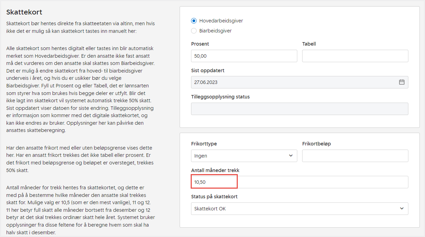425x237 pixels.
Task: Click the Prosent field label
Action: (x=200, y=44)
